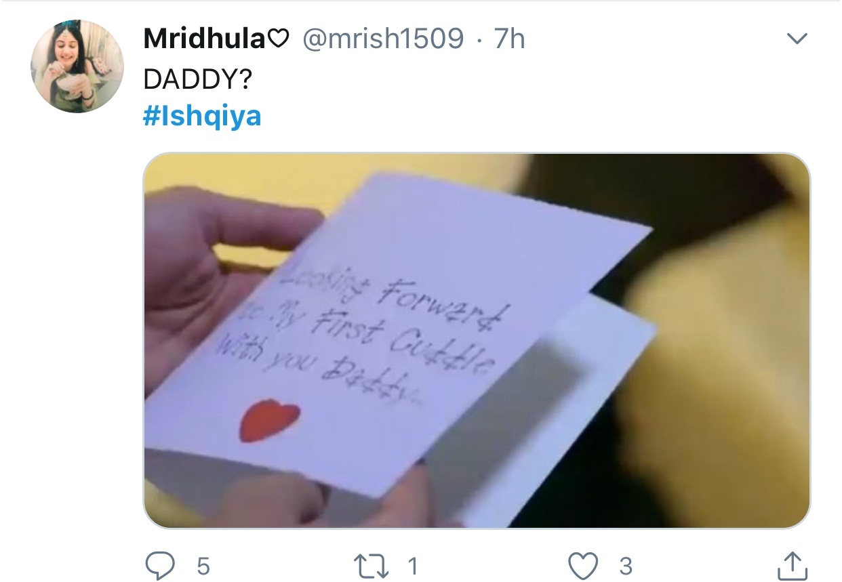This screenshot has width=842, height=582.
Task: Open Mridhula's profile picture
Action: 77,66
